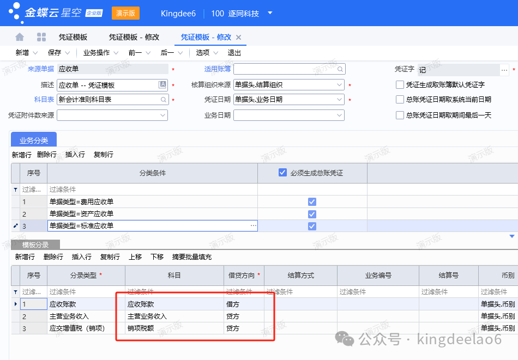Click 退出 in the toolbar

[x=234, y=53]
